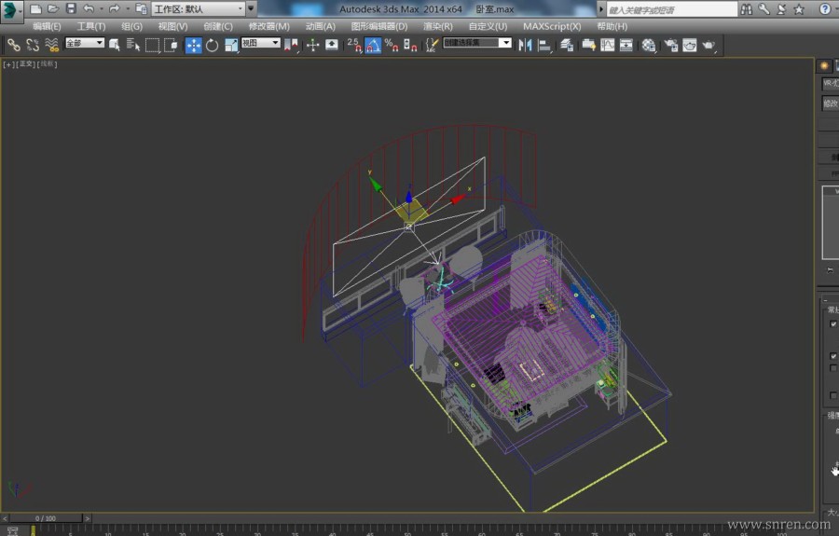This screenshot has height=536, width=839.
Task: Open the Rendered Frame Window
Action: pyautogui.click(x=690, y=46)
